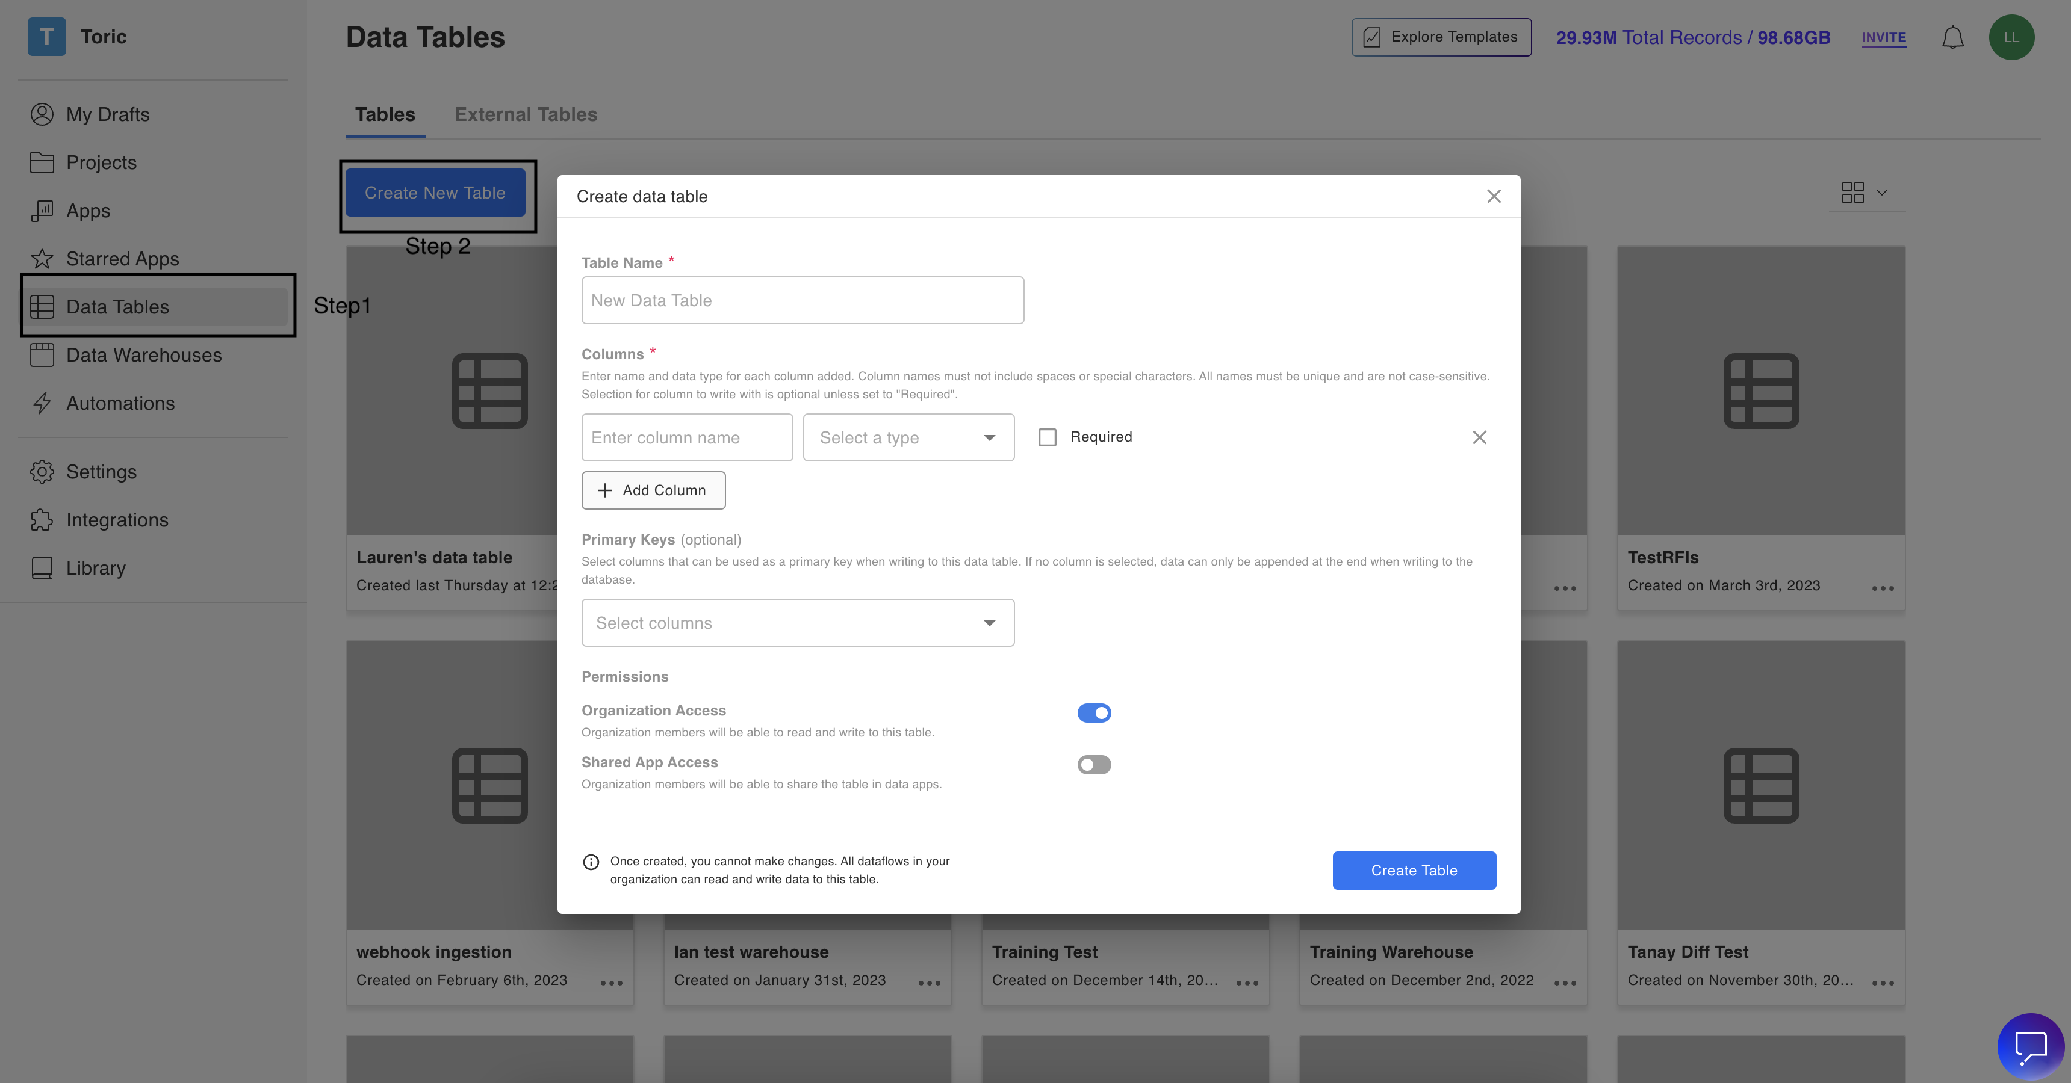Open Data Warehouses from the sidebar

click(x=144, y=355)
